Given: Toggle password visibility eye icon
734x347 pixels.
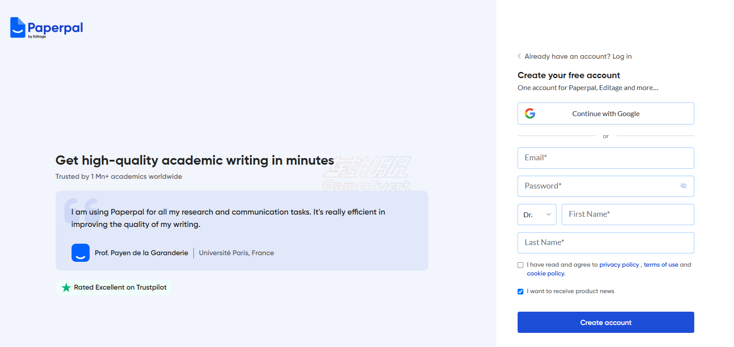Looking at the screenshot, I should (684, 186).
